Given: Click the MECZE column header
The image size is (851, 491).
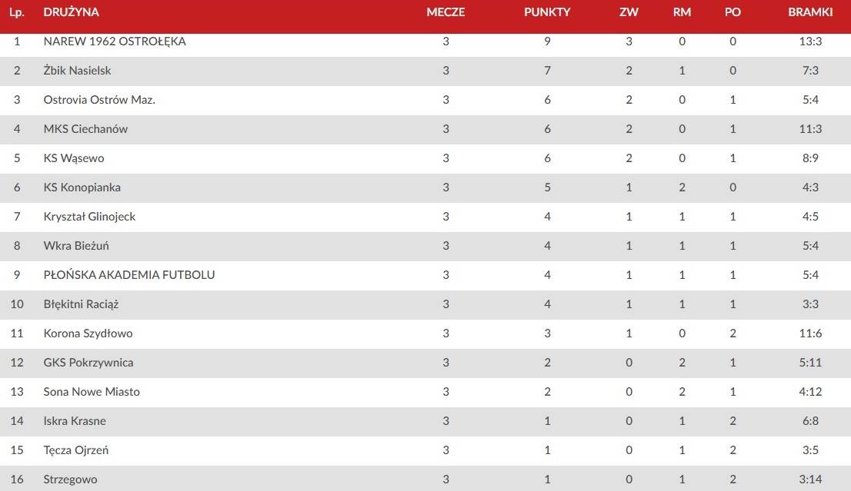Looking at the screenshot, I should [446, 12].
